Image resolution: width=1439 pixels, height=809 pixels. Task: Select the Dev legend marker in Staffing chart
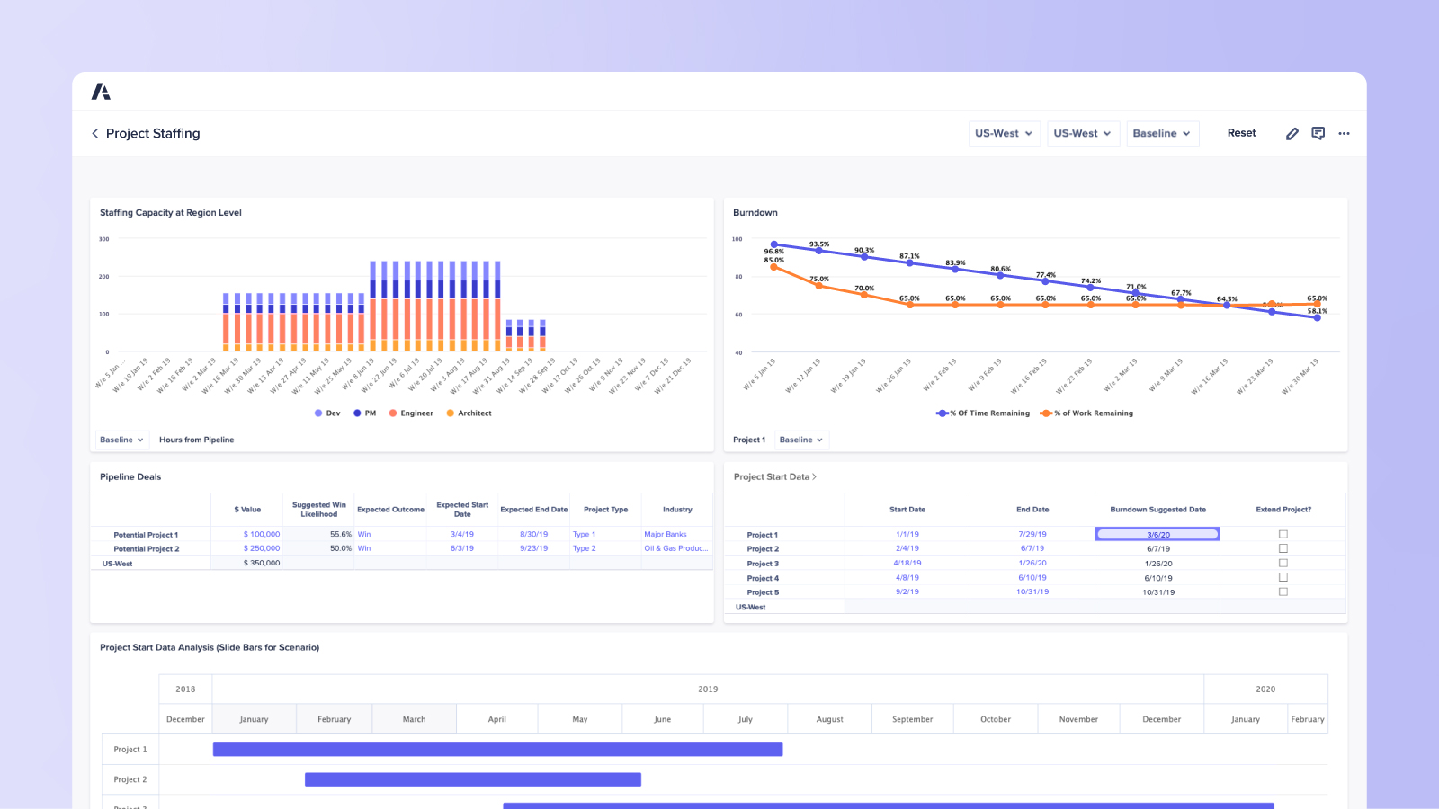(317, 413)
